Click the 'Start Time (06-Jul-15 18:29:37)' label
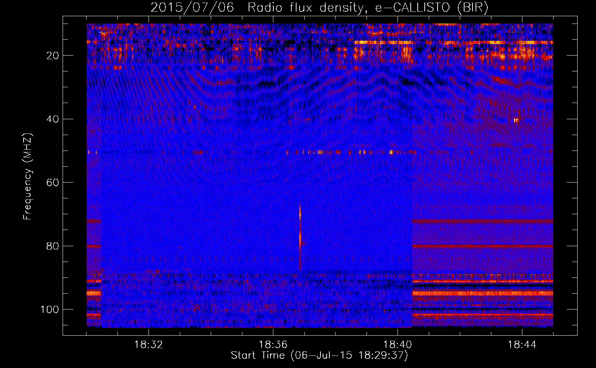Image resolution: width=596 pixels, height=368 pixels. (319, 355)
